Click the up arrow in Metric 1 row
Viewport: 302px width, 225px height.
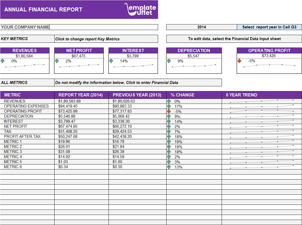click(169, 142)
